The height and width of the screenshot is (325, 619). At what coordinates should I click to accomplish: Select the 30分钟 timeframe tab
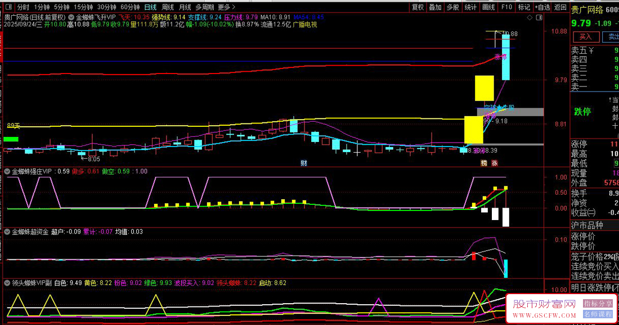pyautogui.click(x=106, y=7)
